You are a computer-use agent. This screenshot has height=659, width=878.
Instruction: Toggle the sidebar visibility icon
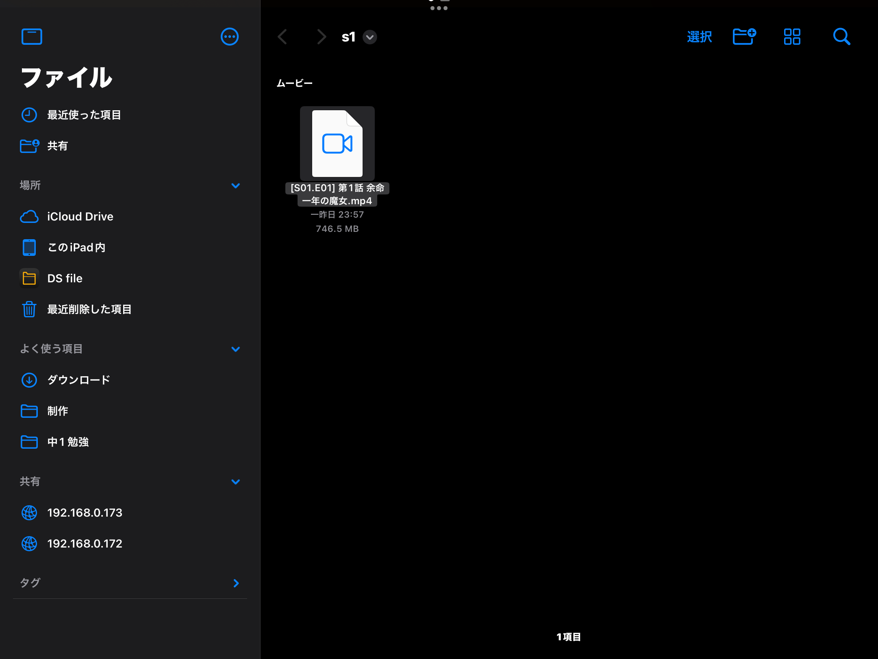pos(32,37)
